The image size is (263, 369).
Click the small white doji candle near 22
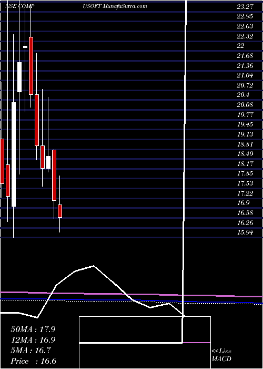pos(25,47)
